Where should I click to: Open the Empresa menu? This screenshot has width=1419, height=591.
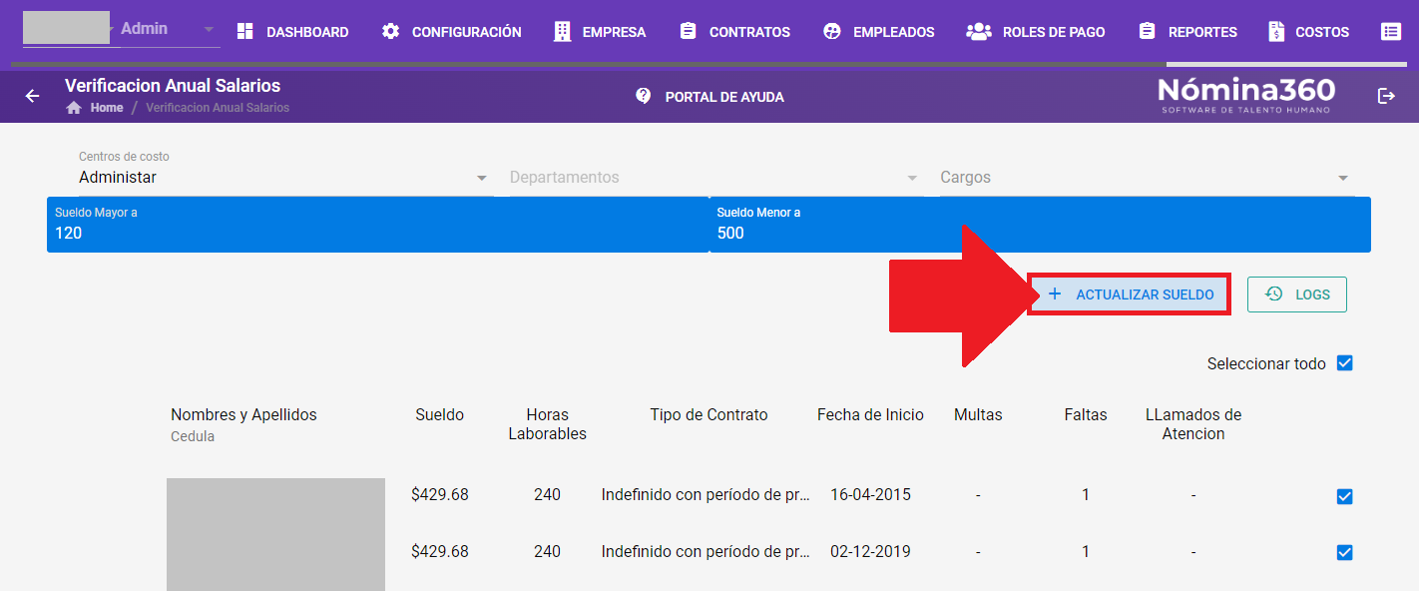tap(600, 32)
